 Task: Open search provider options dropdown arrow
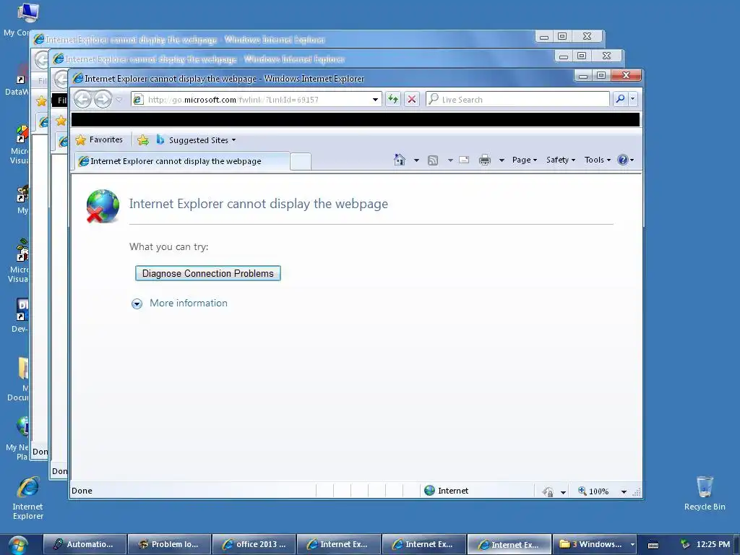pyautogui.click(x=633, y=99)
